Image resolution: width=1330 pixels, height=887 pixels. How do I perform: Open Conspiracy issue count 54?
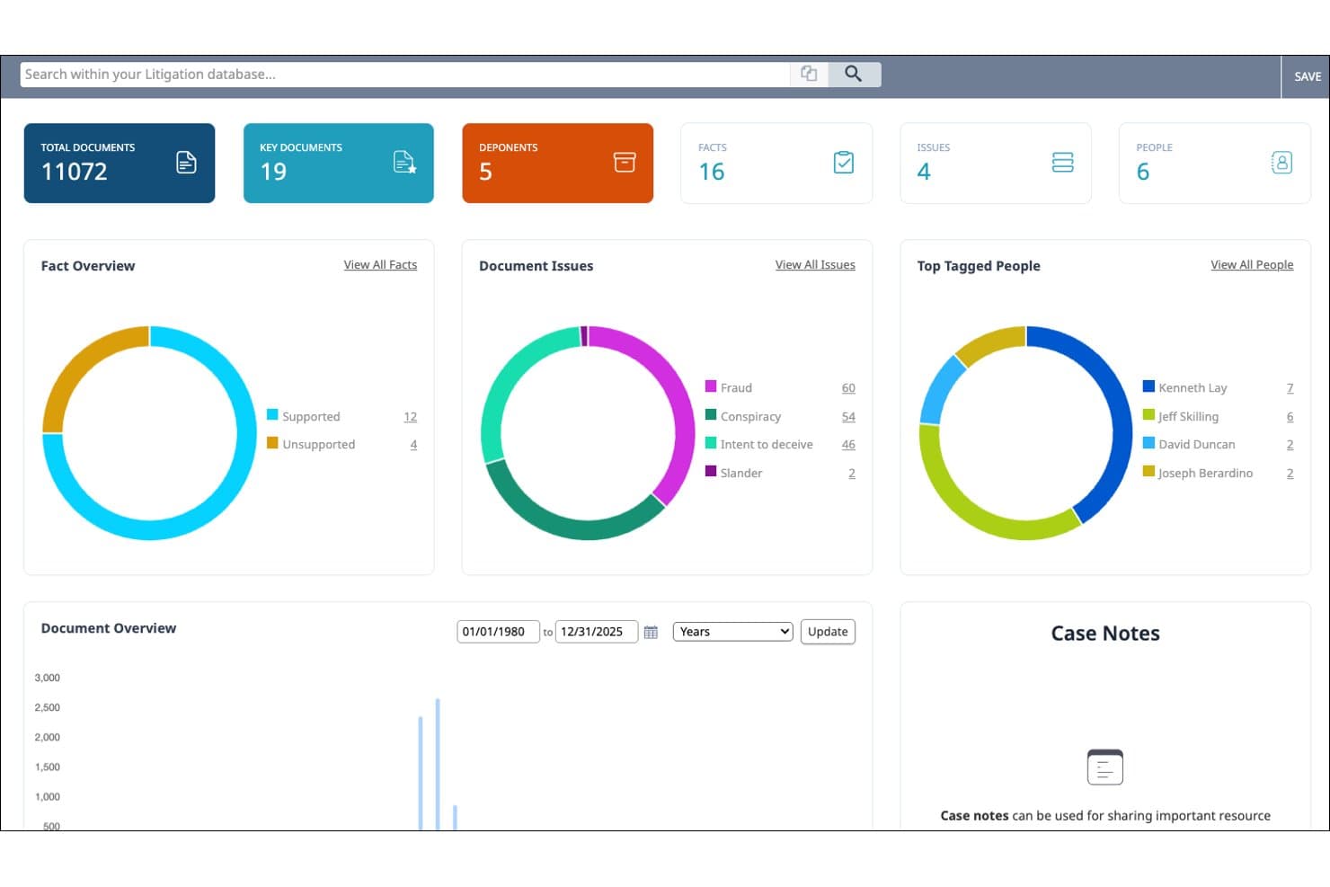point(848,417)
